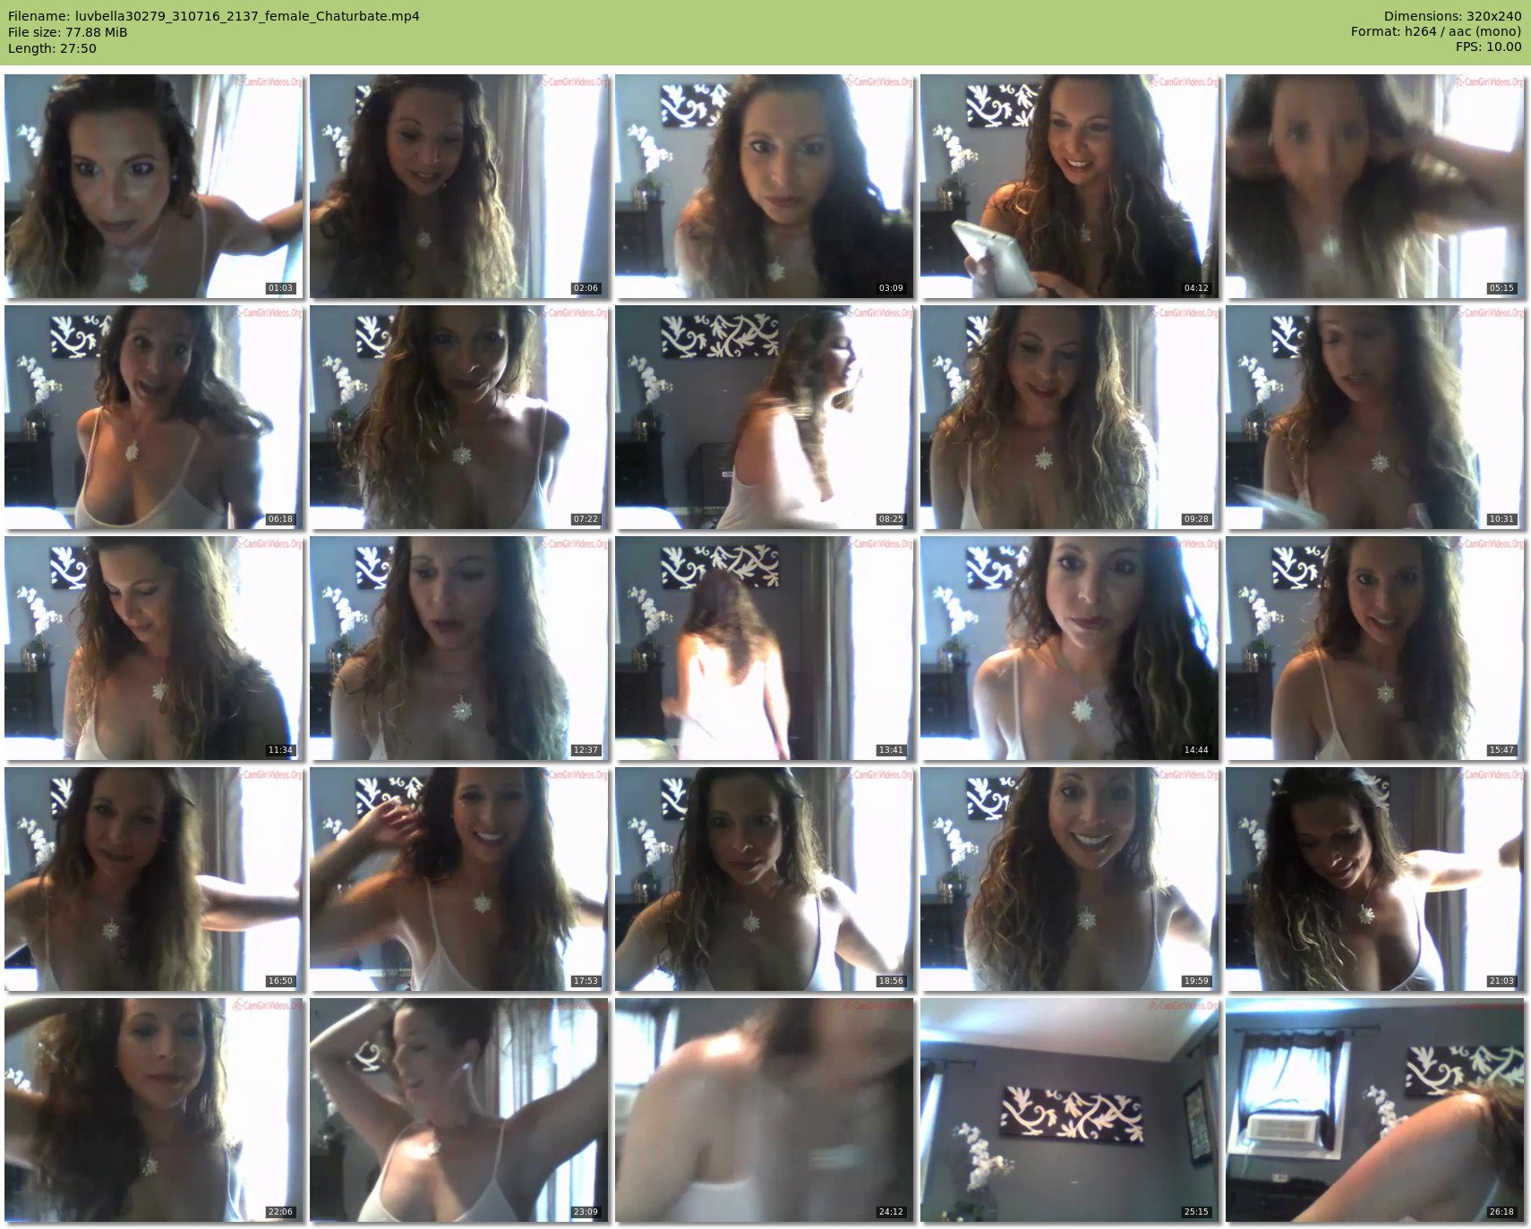Viewport: 1531px width, 1229px height.
Task: Select the empty room frame at 25:15
Action: 1070,1110
